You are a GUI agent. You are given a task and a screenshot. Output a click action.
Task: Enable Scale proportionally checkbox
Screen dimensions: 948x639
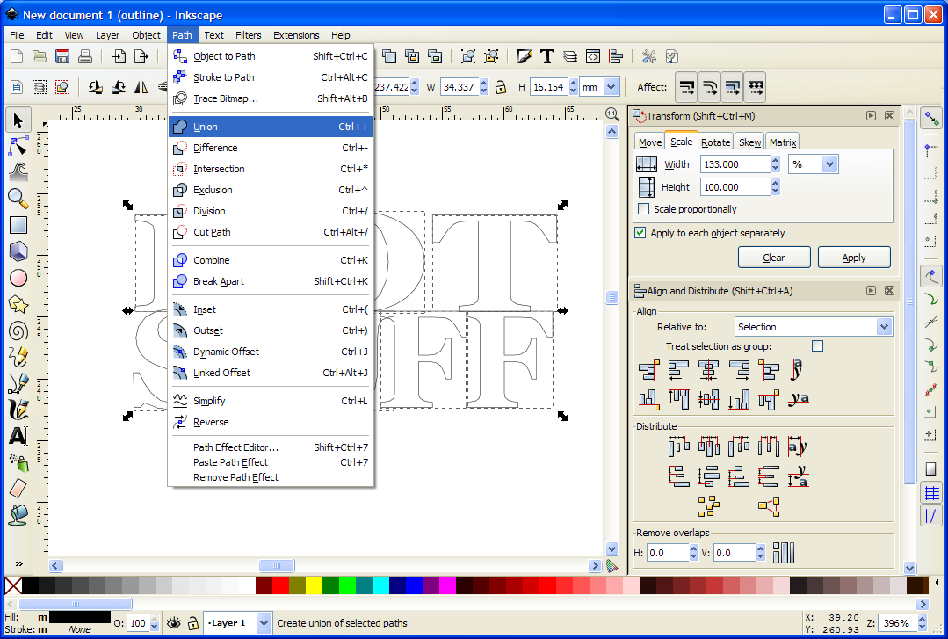pyautogui.click(x=644, y=209)
